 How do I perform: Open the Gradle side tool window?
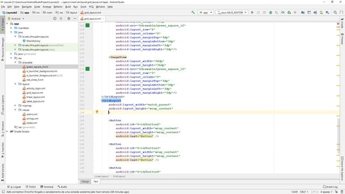click(x=342, y=24)
